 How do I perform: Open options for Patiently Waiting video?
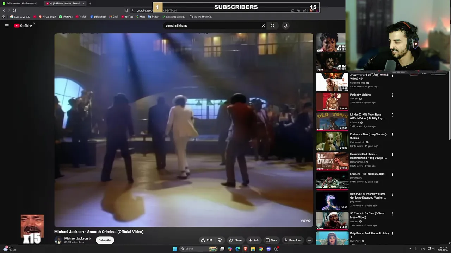(392, 95)
